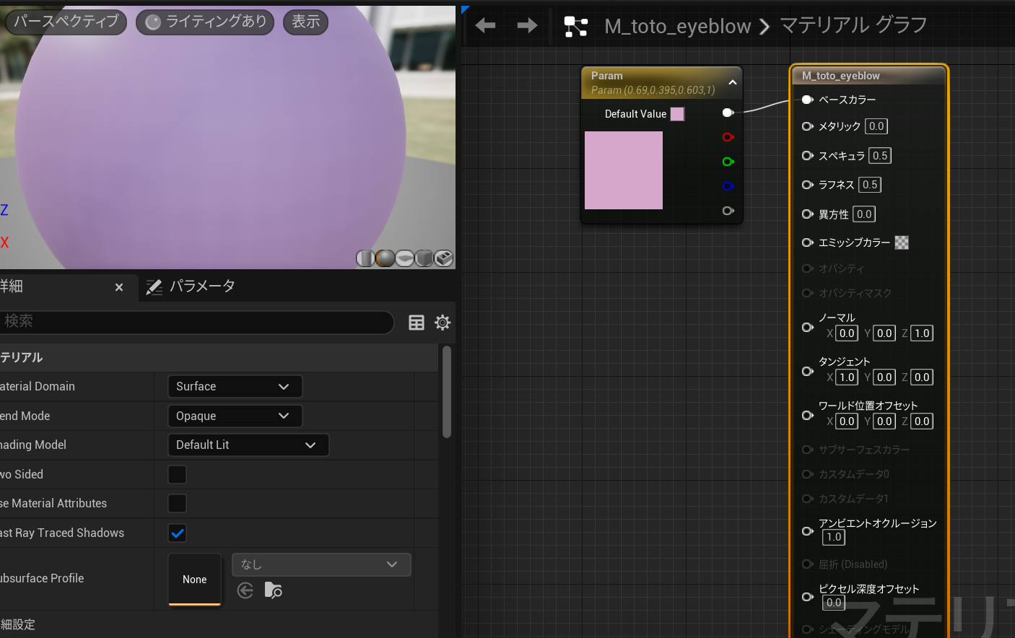Image resolution: width=1015 pixels, height=638 pixels.
Task: Switch to the パラメータ tab
Action: [191, 287]
